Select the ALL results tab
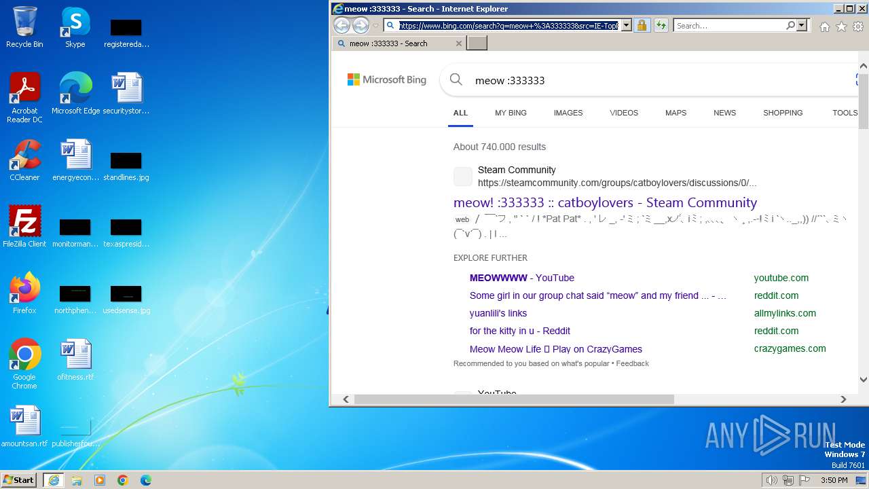Viewport: 869px width, 489px height. click(460, 113)
